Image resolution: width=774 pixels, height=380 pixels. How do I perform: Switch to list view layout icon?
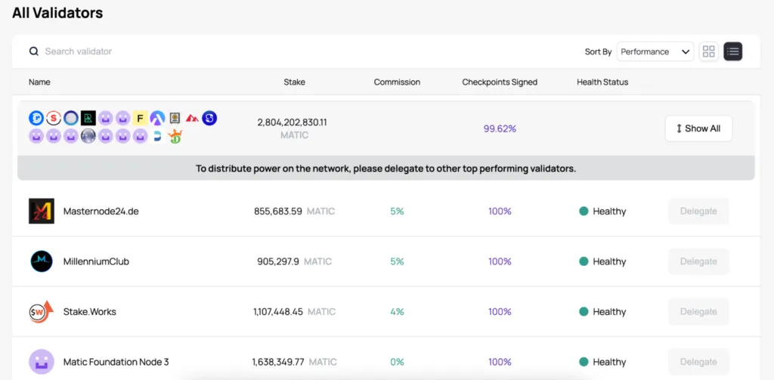[732, 51]
